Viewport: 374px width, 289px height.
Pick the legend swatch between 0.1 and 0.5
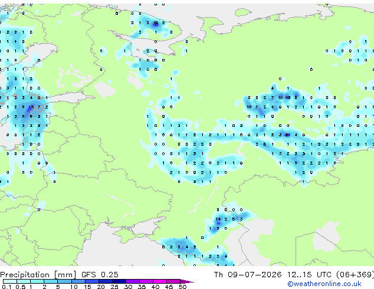(x=10, y=281)
